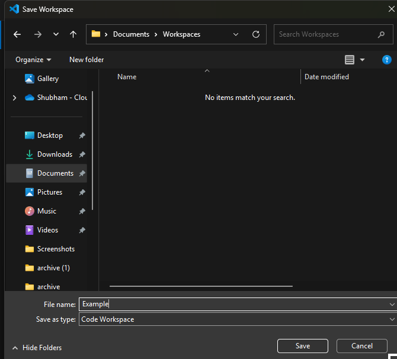Open the Organize menu
This screenshot has width=397, height=359.
click(x=33, y=60)
